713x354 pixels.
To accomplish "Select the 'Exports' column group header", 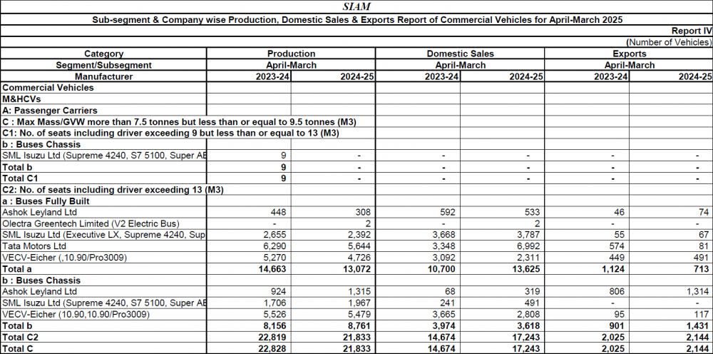I will [x=629, y=54].
